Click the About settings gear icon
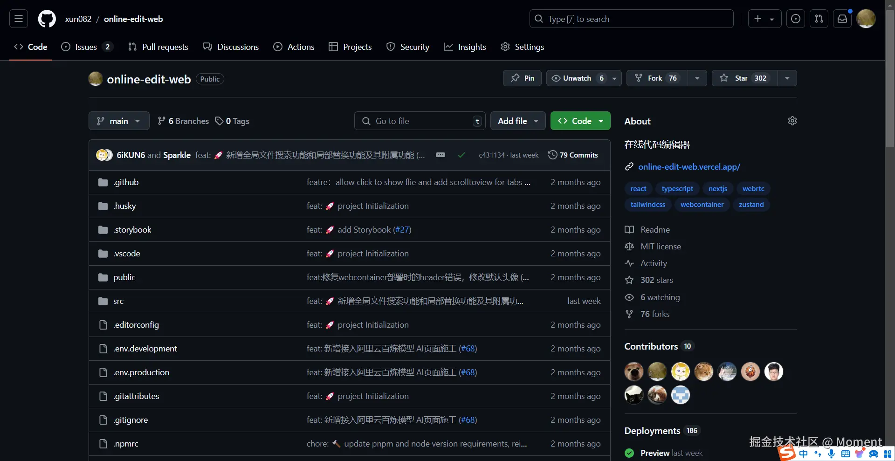The height and width of the screenshot is (461, 895). [x=792, y=121]
